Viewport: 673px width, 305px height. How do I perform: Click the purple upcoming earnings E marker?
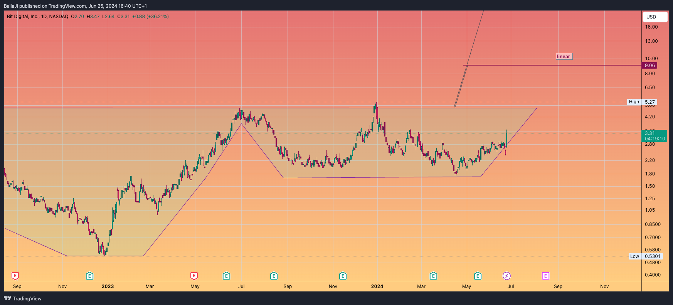(x=545, y=276)
